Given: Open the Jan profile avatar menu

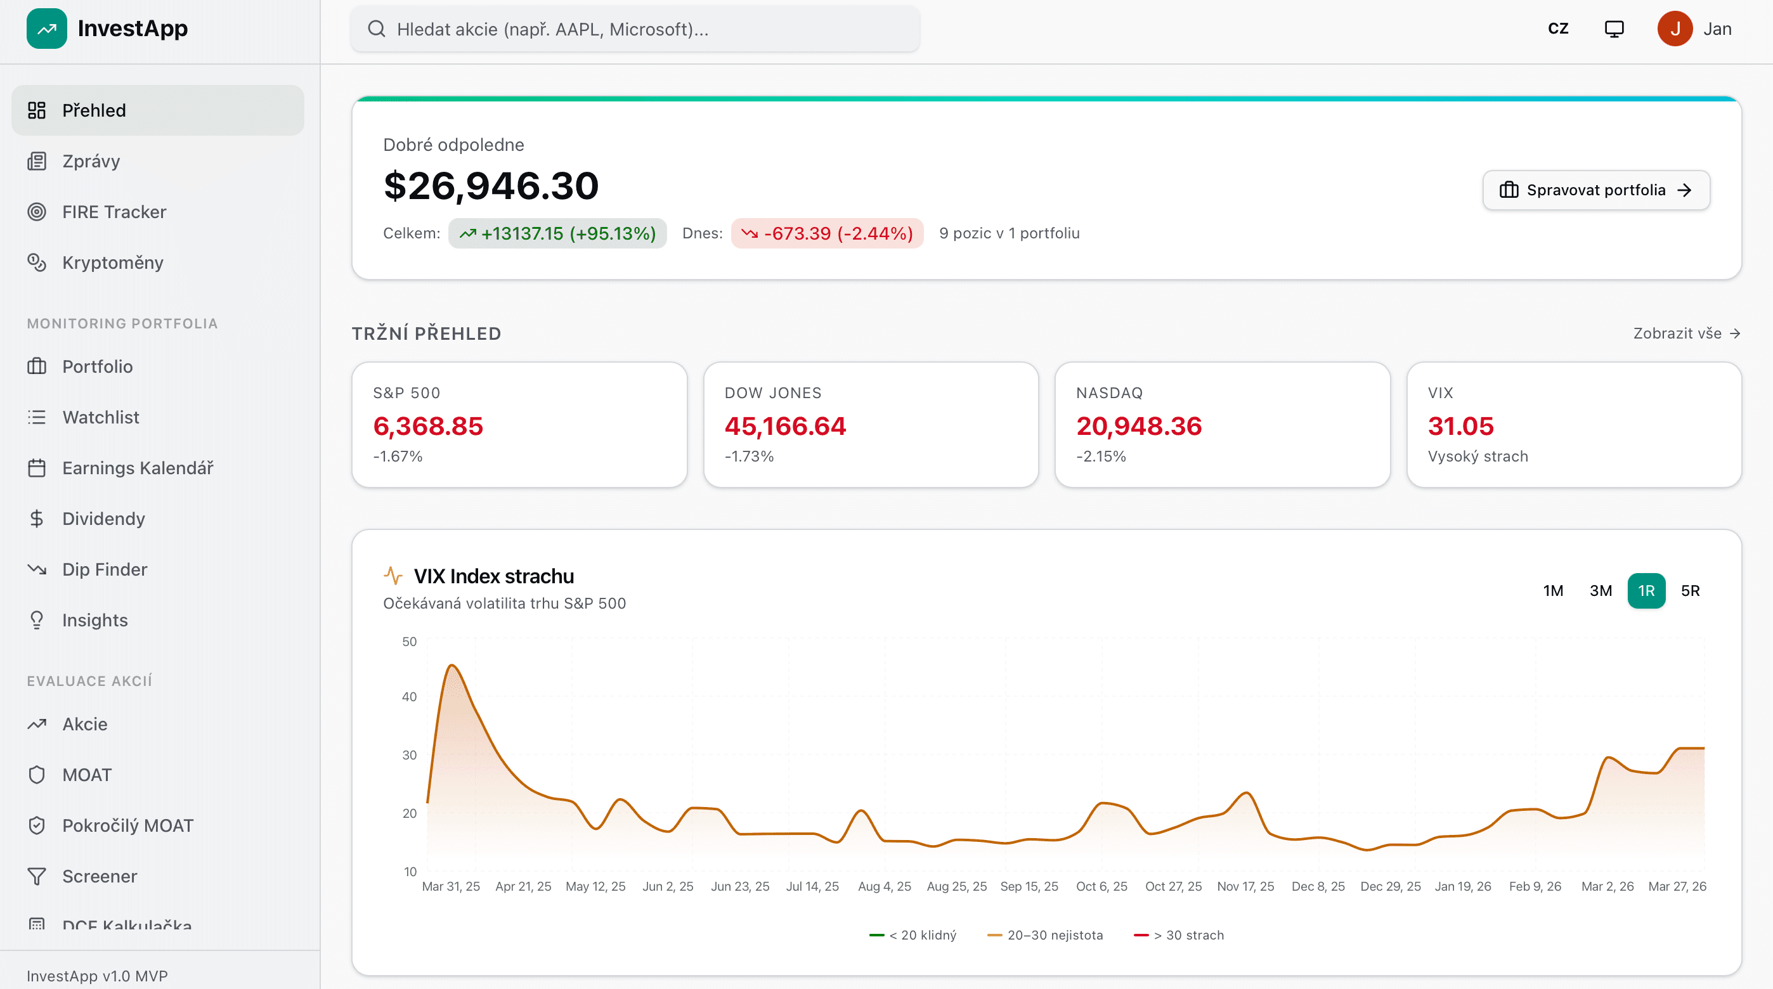Looking at the screenshot, I should (1676, 29).
